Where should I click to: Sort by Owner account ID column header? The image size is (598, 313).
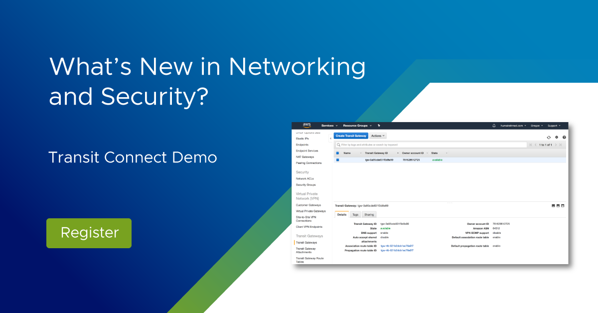[413, 153]
